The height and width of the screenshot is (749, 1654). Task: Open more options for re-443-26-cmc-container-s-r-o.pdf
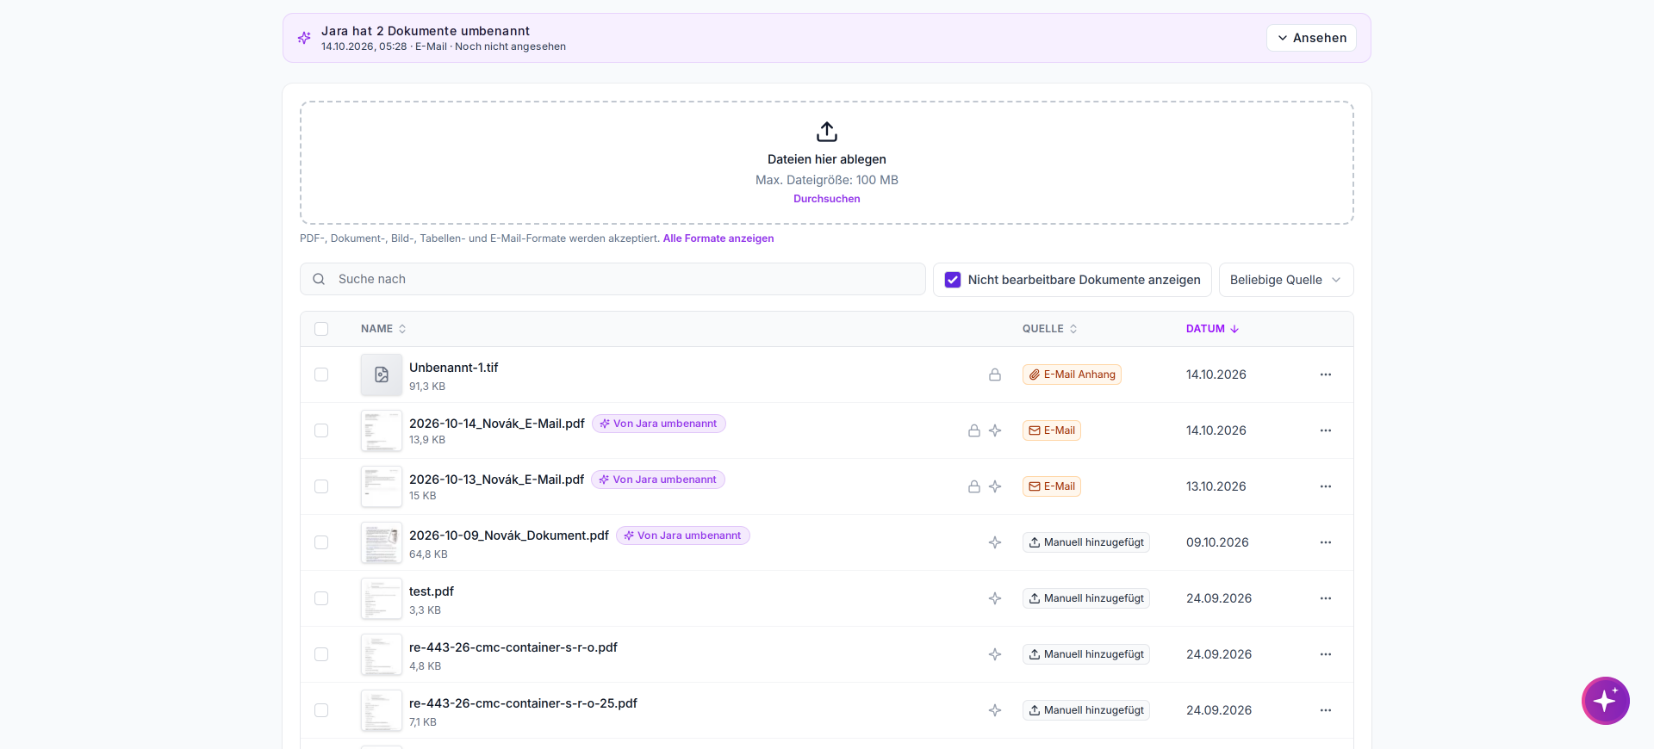(x=1326, y=654)
